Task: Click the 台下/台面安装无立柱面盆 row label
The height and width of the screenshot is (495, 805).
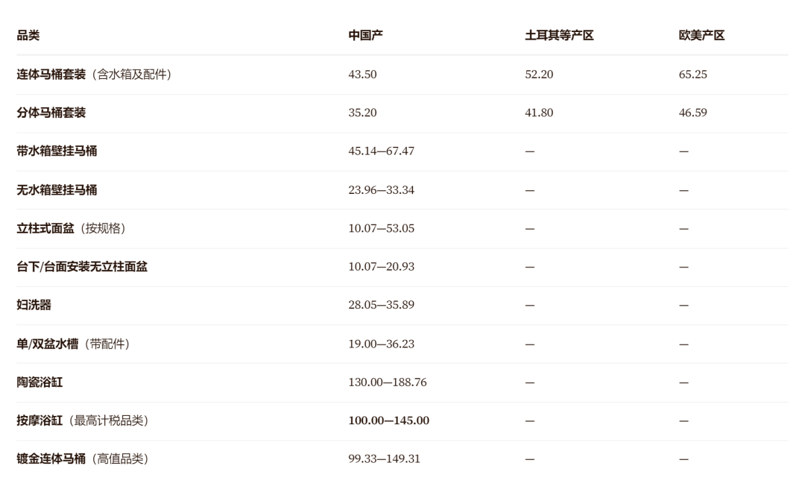Action: point(82,266)
